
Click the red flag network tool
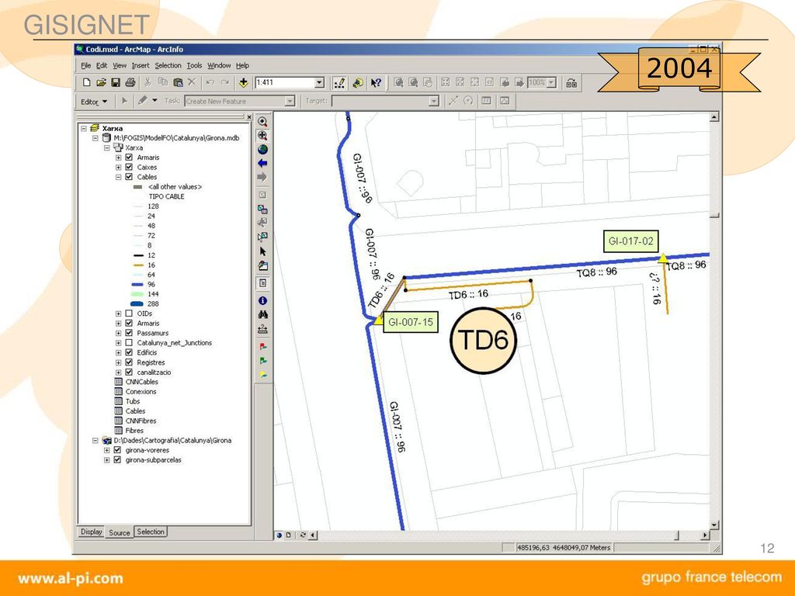(262, 347)
